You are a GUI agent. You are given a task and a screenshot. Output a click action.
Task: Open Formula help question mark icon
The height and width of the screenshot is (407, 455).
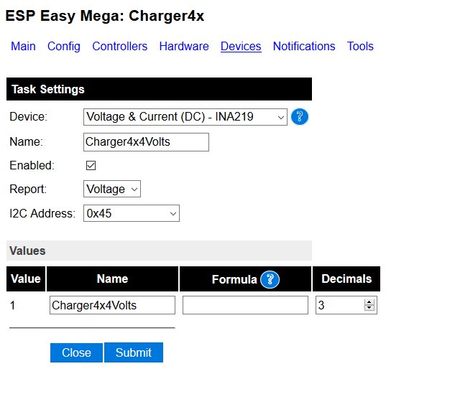point(270,279)
